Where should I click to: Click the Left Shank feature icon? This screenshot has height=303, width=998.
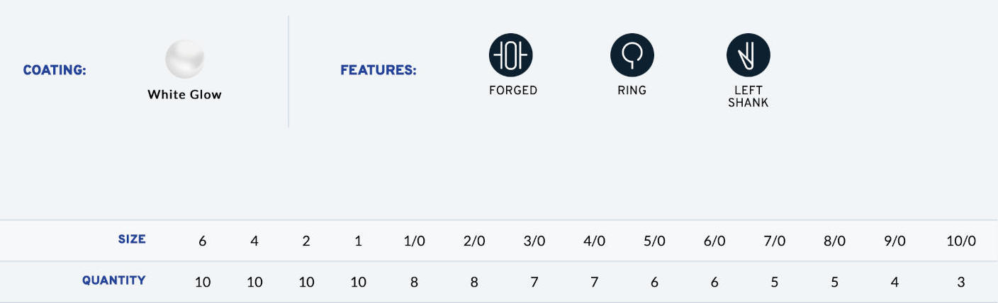pos(748,55)
